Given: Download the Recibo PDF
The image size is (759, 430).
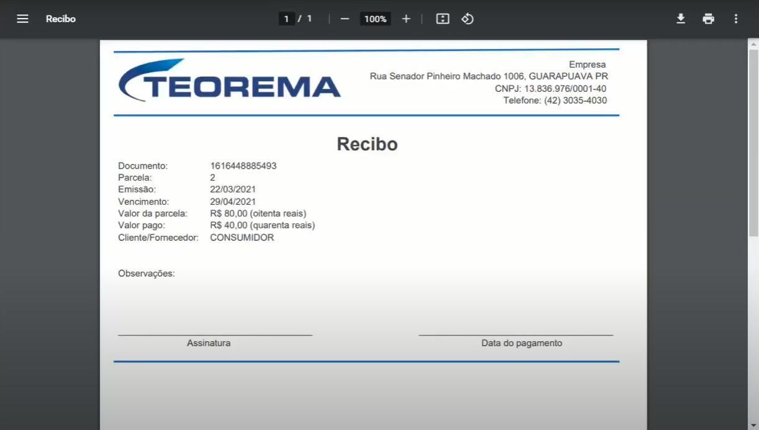Looking at the screenshot, I should [x=681, y=19].
